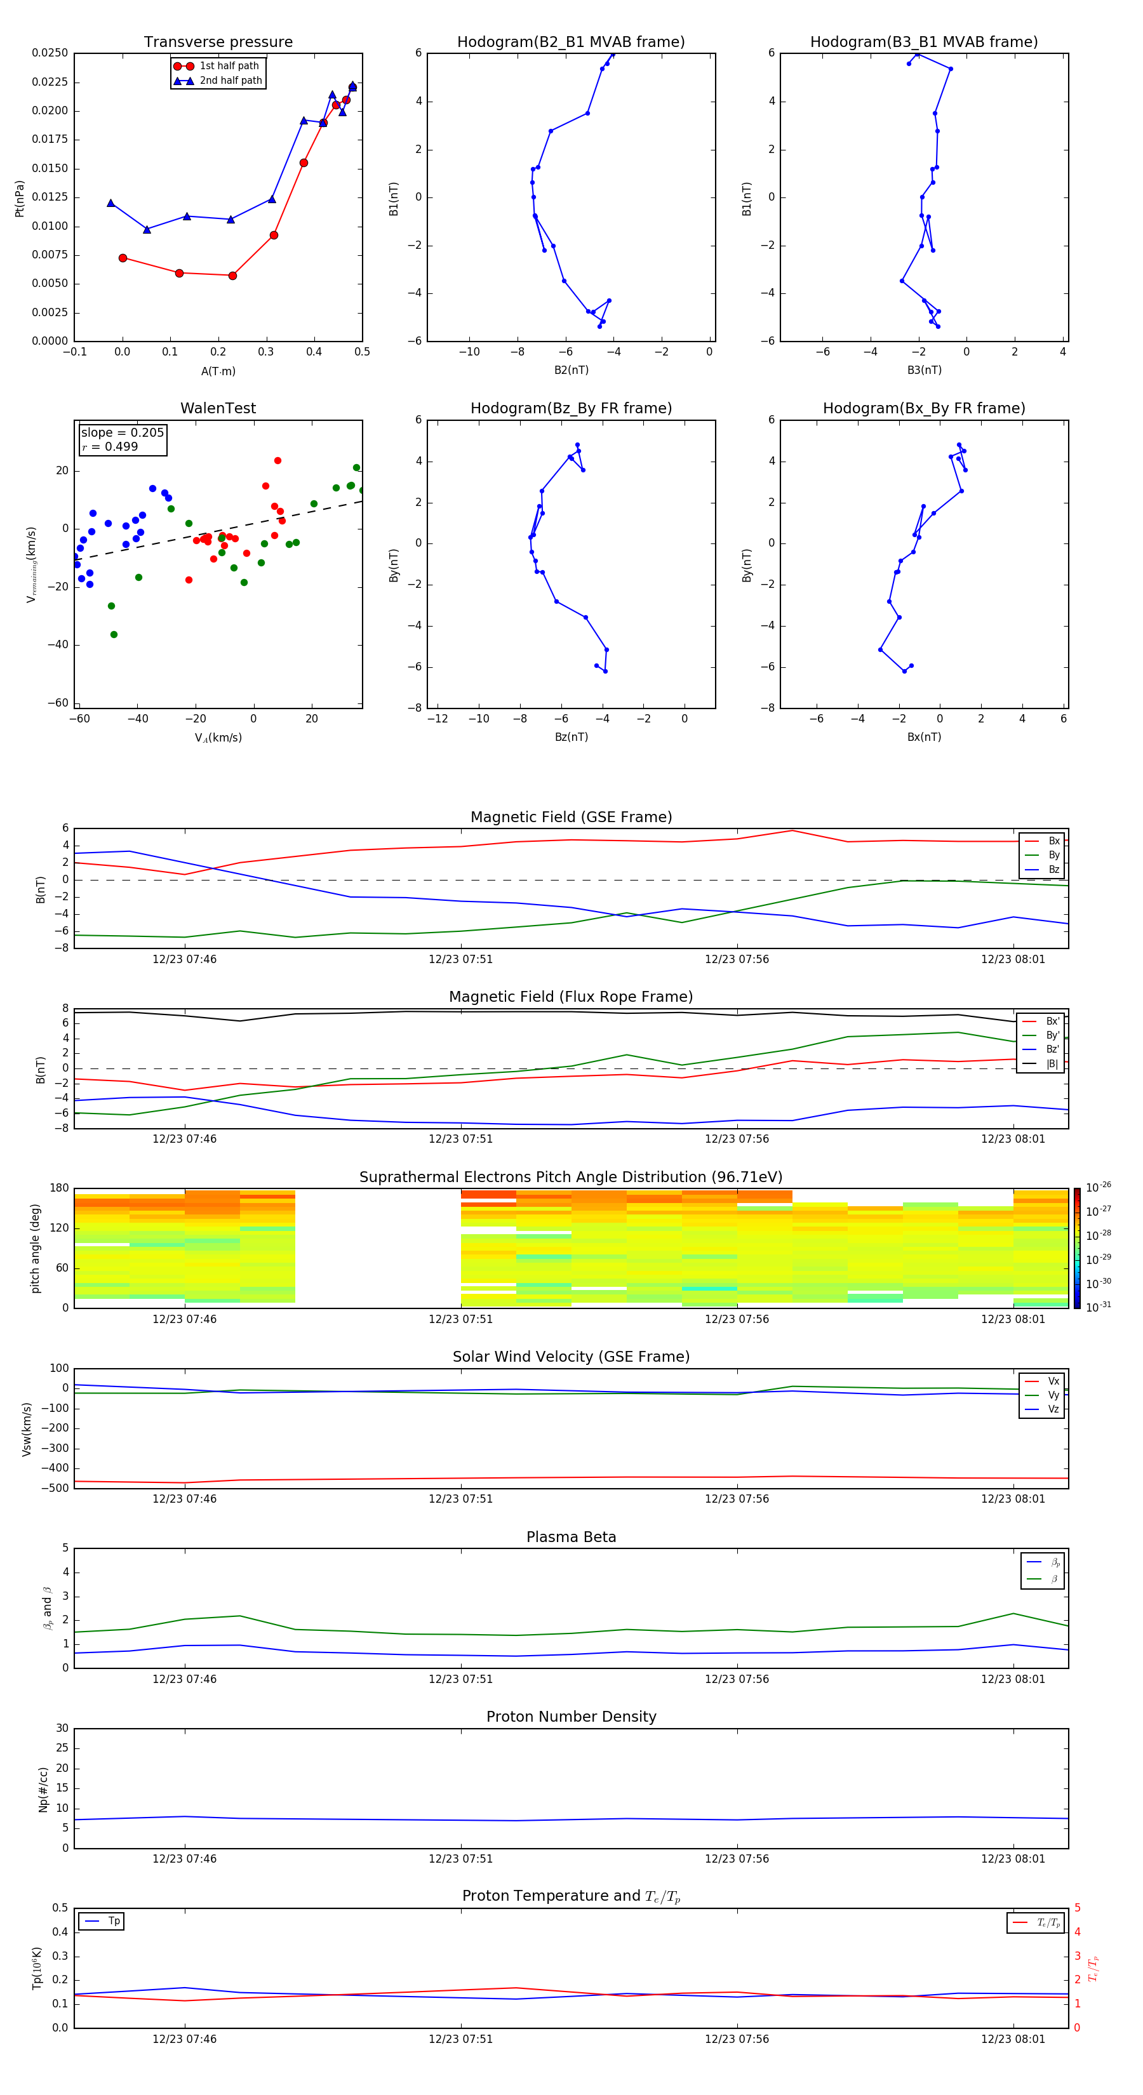
Task: Click the 'Transverse pressure' plot title
Action: coord(218,41)
